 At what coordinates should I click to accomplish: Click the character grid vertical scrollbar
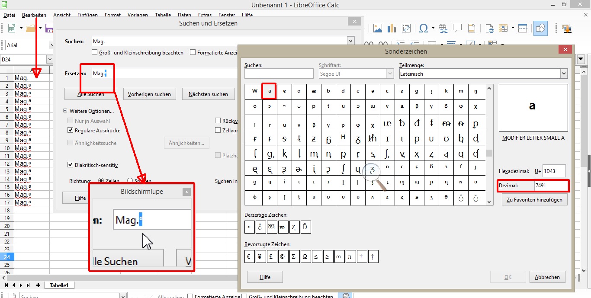click(489, 152)
